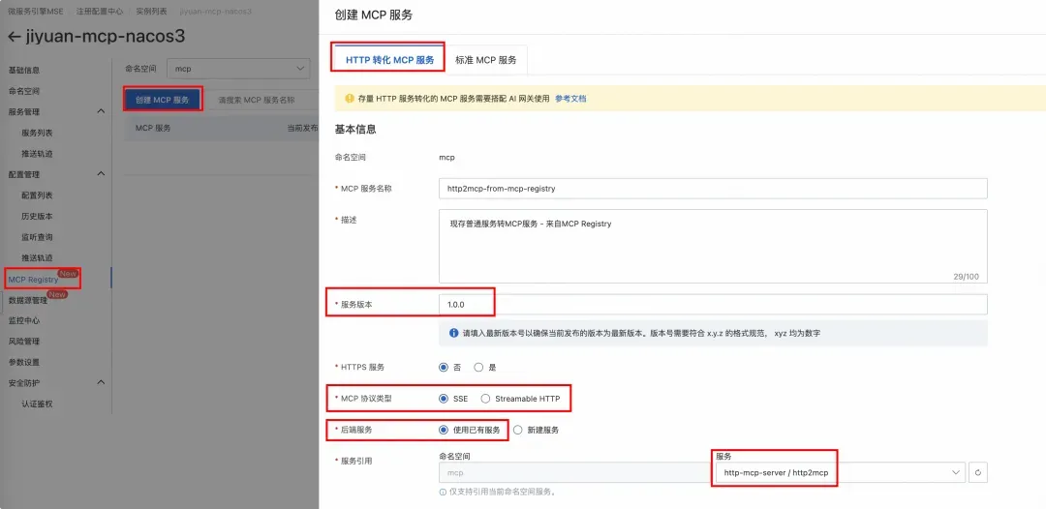Click the warning icon in the yellow notice bar
The width and height of the screenshot is (1046, 509).
point(349,98)
